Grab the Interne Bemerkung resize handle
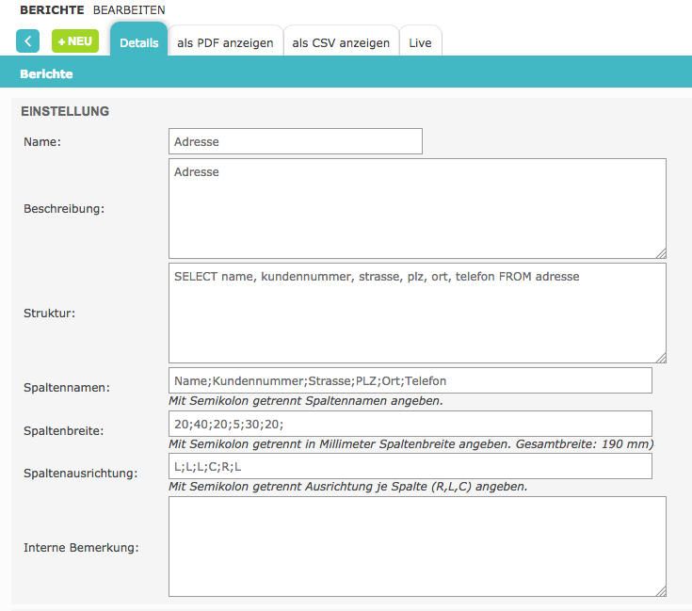 click(661, 590)
